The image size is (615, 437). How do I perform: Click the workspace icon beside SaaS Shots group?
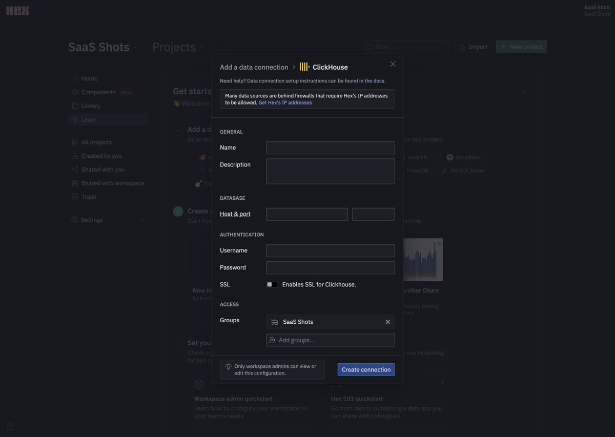[x=275, y=322]
